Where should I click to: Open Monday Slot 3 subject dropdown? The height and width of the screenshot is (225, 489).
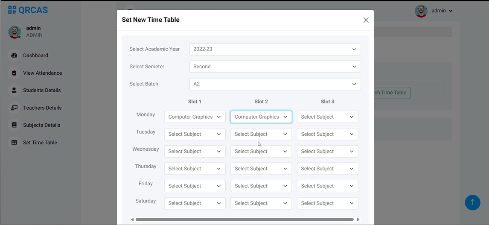pos(327,117)
